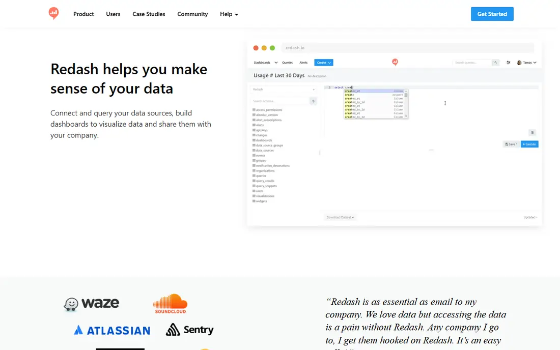Choose the 'create' keyword autocomplete suggestion
Screen dimensions: 560x350
374,95
